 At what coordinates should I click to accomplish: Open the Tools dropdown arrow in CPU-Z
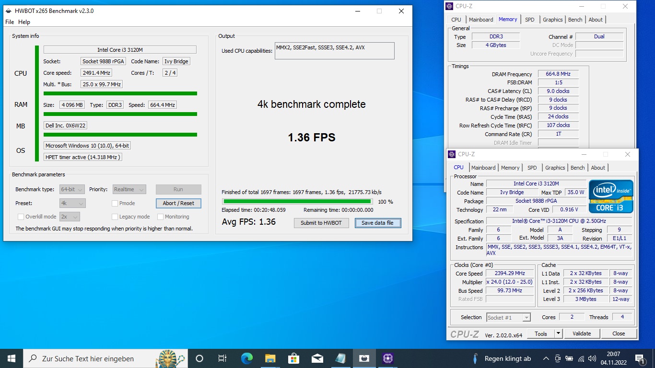point(558,333)
